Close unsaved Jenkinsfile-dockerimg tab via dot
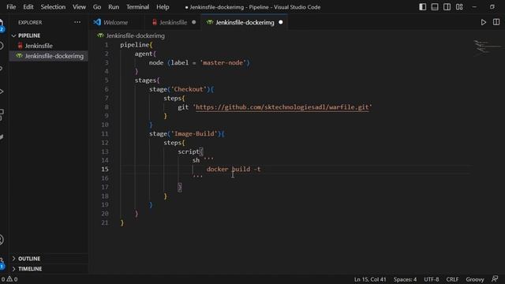Viewport: 505px width, 284px height. click(x=281, y=22)
